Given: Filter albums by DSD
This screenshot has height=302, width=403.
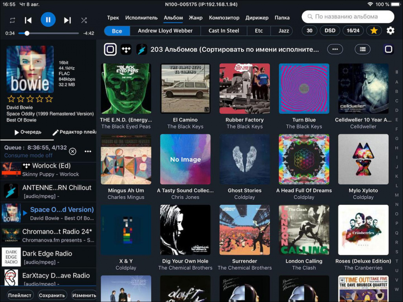Looking at the screenshot, I should point(330,30).
